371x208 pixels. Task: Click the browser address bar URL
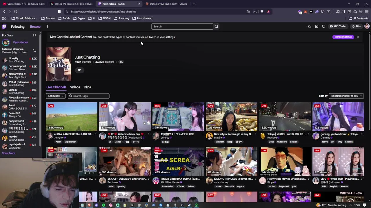[x=103, y=12]
